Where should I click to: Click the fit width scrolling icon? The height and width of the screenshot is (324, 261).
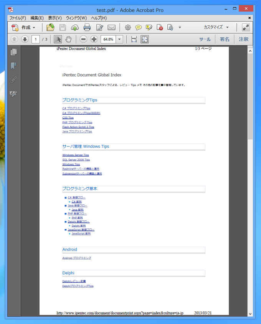click(x=134, y=39)
